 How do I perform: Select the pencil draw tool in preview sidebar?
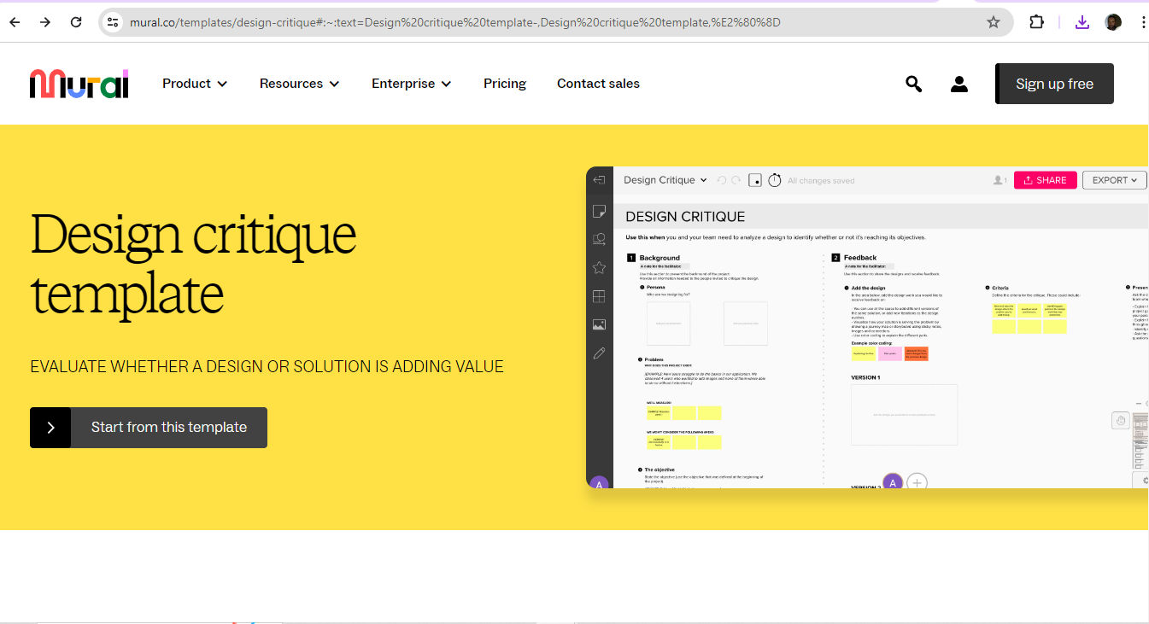coord(599,353)
